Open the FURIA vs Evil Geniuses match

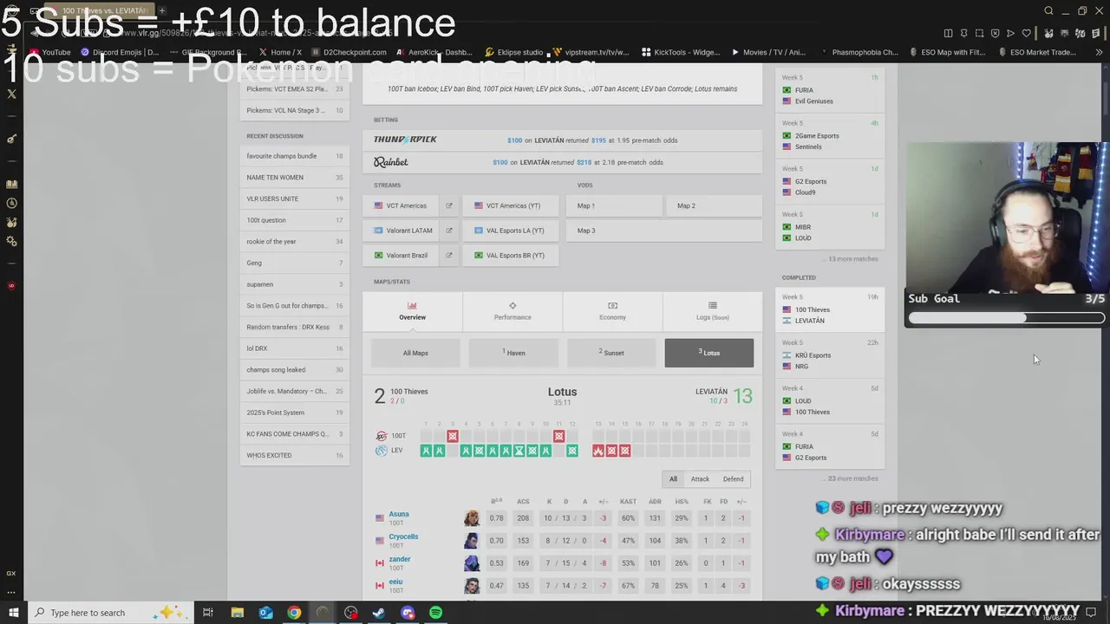pyautogui.click(x=830, y=89)
